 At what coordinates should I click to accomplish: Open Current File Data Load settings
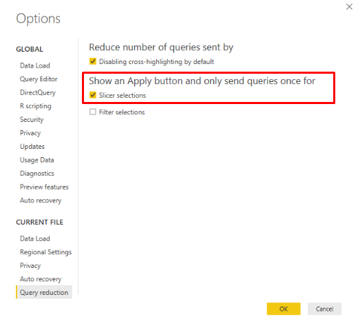tap(35, 238)
